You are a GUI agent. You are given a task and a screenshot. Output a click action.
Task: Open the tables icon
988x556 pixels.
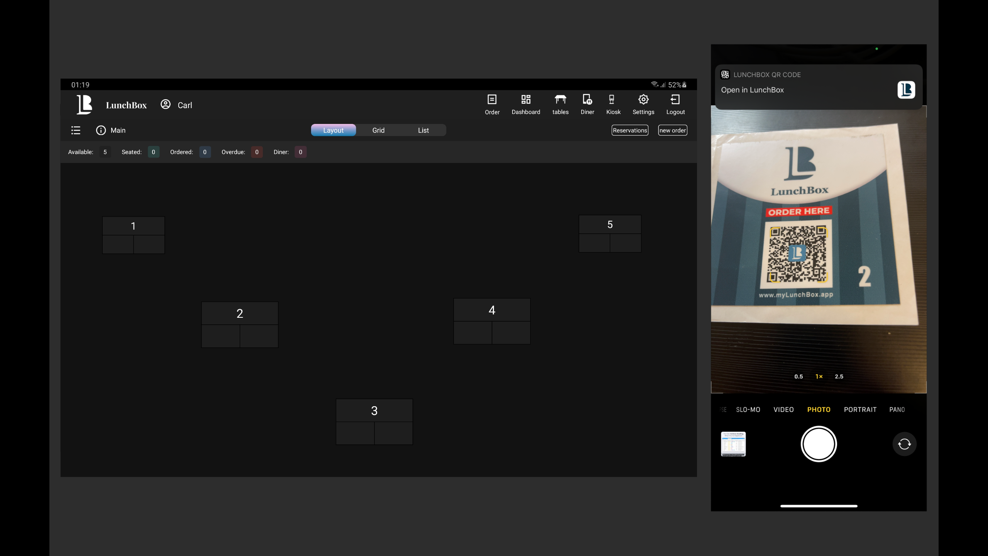tap(560, 100)
